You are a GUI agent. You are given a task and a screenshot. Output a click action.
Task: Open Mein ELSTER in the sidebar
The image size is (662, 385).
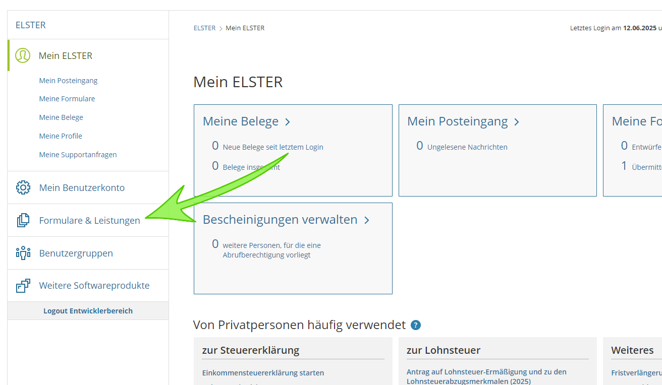tap(66, 55)
